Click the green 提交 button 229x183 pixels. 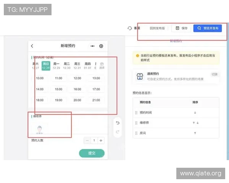pyautogui.click(x=92, y=153)
